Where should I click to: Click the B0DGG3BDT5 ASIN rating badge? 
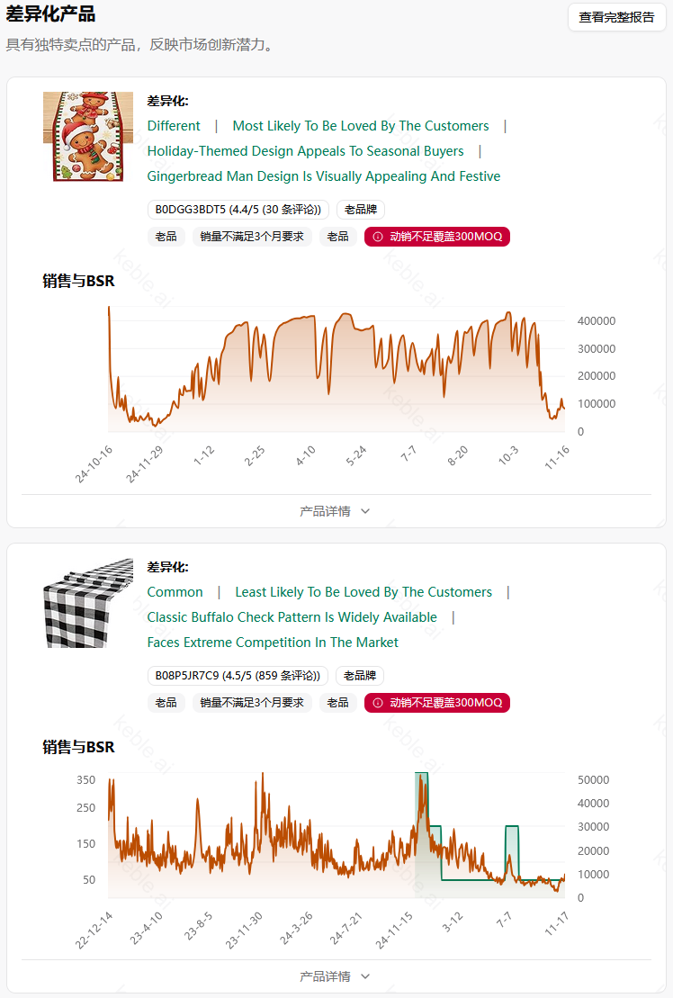[x=238, y=210]
